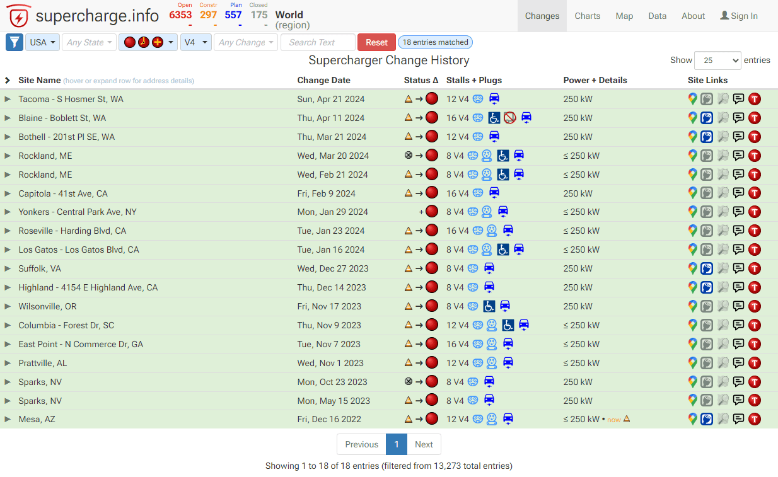The width and height of the screenshot is (778, 477).
Task: Expand the Sparks, NV Oct 23 row
Action: pos(8,382)
